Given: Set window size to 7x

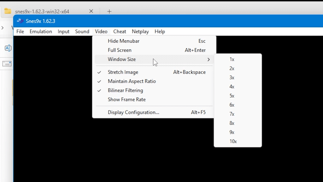Looking at the screenshot, I should 238,114.
